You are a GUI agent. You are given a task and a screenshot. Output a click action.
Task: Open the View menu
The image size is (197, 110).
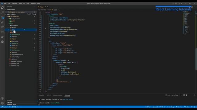pos(20,4)
